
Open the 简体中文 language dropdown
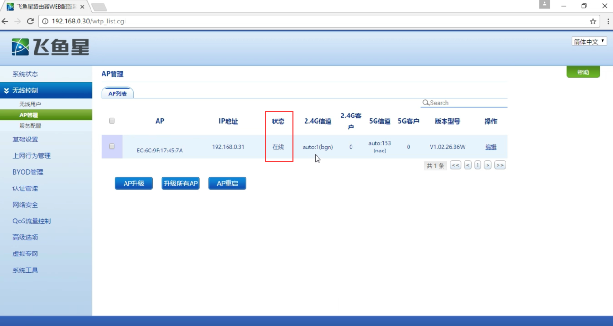(x=589, y=41)
